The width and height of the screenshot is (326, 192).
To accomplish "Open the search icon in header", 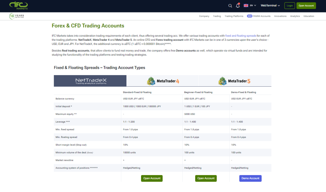I will pos(230,5).
